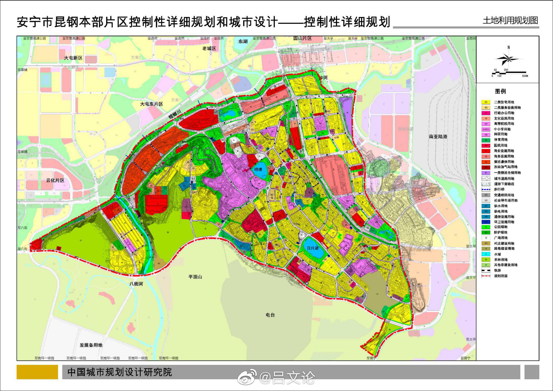The image size is (553, 391).
Task: Select the 规划范围 red boundary legend symbol
Action: point(486,276)
